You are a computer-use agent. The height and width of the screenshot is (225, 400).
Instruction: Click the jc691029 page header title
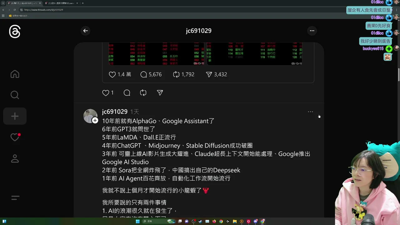coord(199,31)
